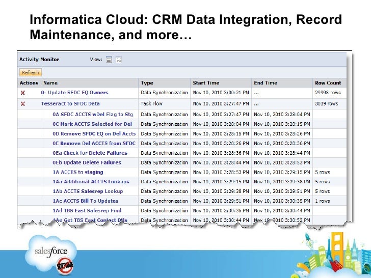Select end time Nov 10, 2010 3:30:35 PM
This screenshot has height=278, width=371.
click(282, 201)
